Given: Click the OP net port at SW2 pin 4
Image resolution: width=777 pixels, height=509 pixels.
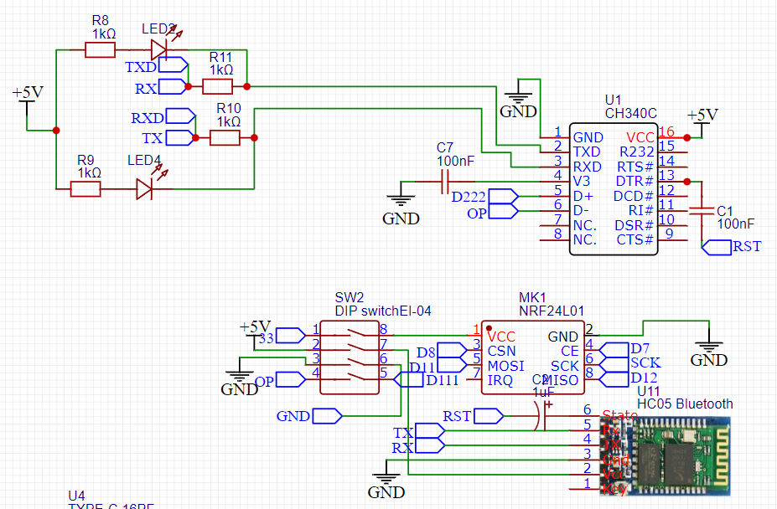Looking at the screenshot, I should pyautogui.click(x=291, y=379).
